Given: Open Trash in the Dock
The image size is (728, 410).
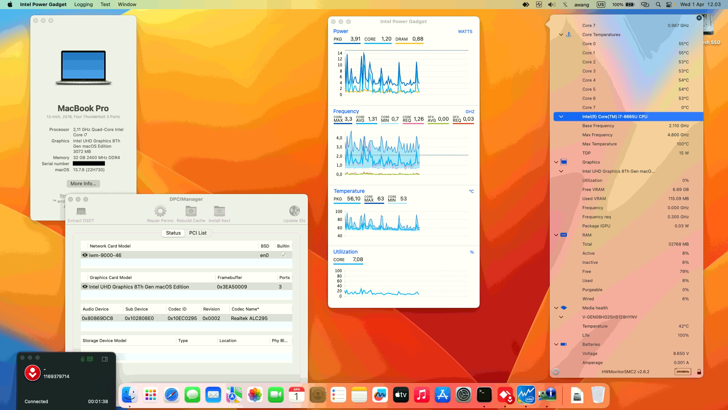Looking at the screenshot, I should (598, 395).
